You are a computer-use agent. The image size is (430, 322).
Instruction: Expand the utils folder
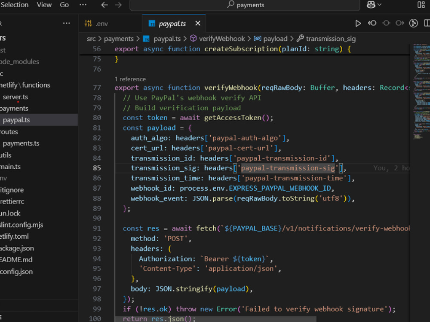coord(6,155)
